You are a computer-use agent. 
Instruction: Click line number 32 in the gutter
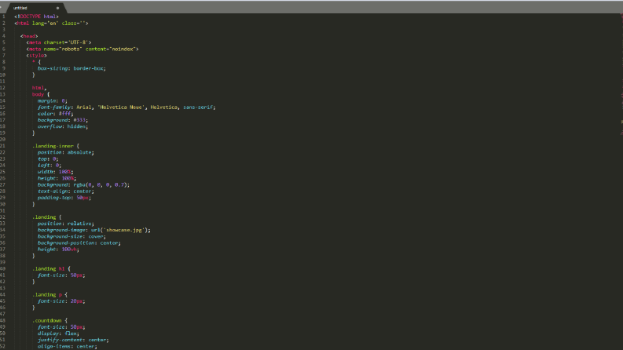tap(3, 217)
